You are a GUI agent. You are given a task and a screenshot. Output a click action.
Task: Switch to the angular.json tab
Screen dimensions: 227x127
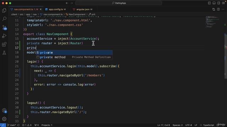click(x=83, y=10)
